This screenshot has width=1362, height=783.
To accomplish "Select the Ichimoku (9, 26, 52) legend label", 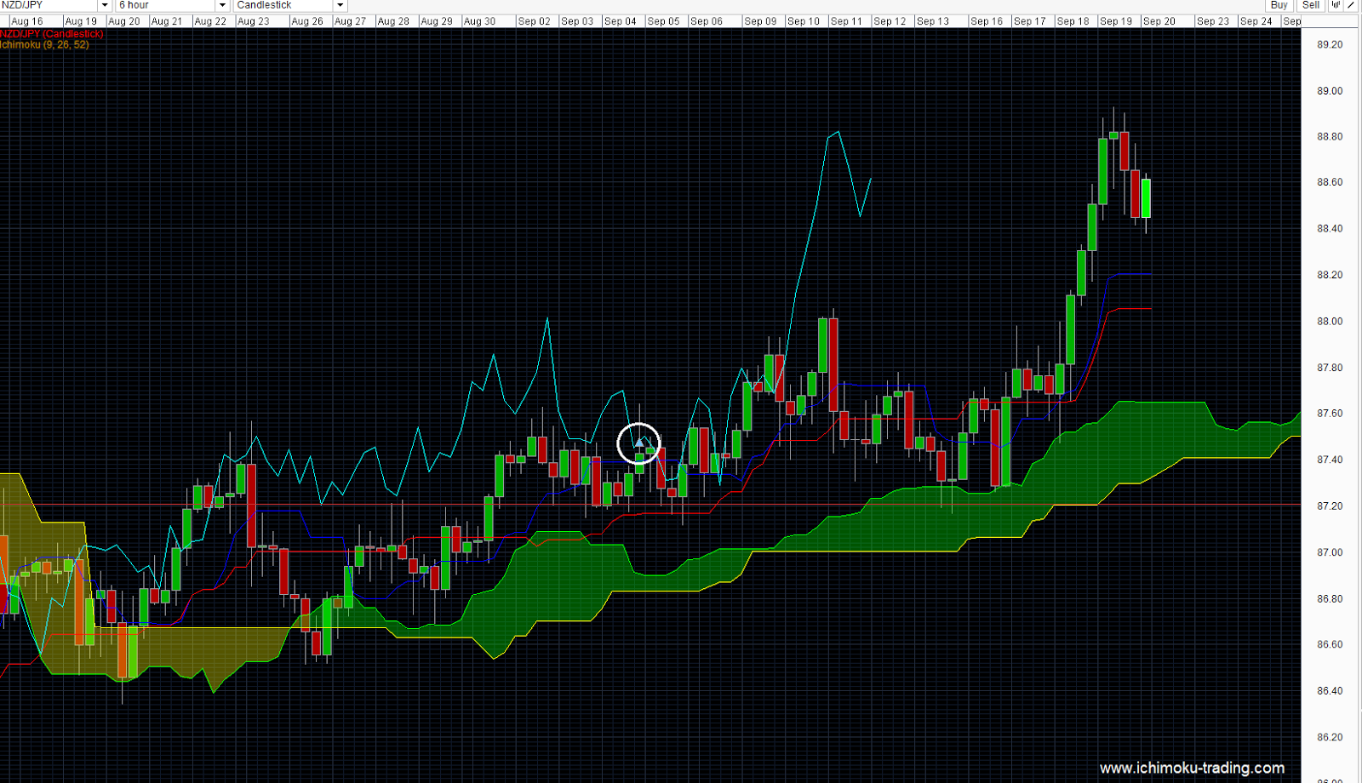I will coord(44,44).
